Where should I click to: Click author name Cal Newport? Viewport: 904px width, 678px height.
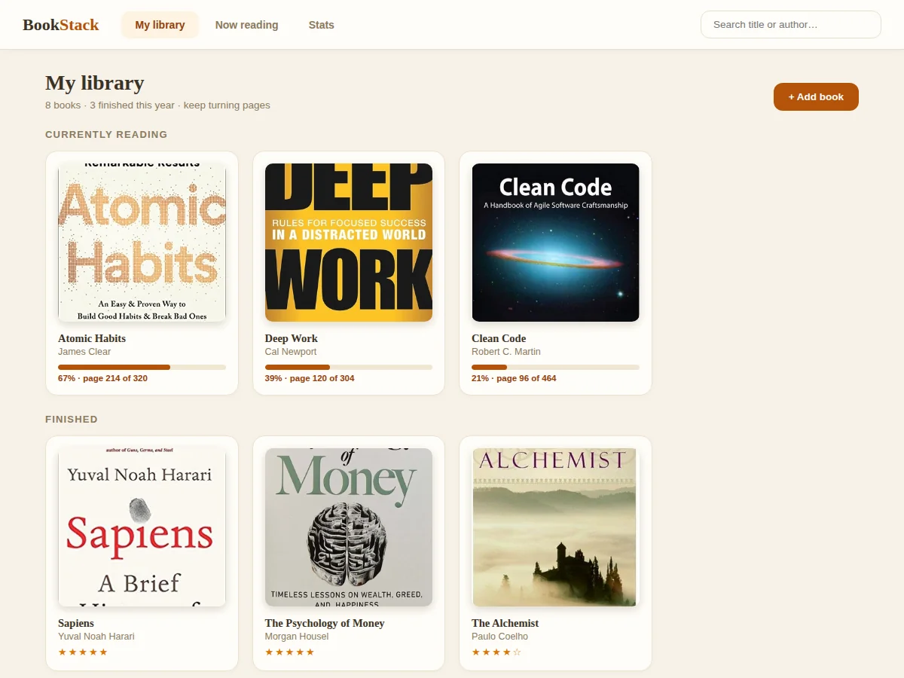(291, 352)
